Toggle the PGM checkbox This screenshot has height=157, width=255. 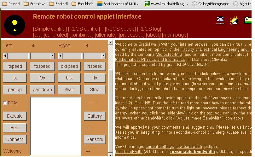point(5,103)
